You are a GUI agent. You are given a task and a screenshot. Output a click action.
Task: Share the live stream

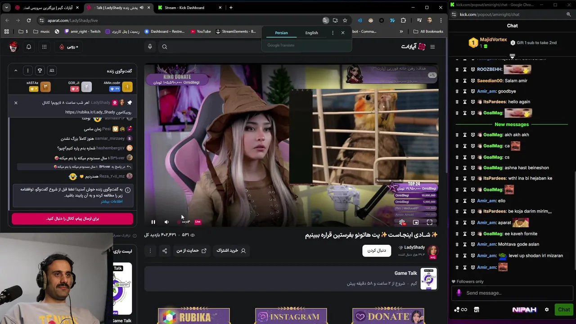coord(165,251)
